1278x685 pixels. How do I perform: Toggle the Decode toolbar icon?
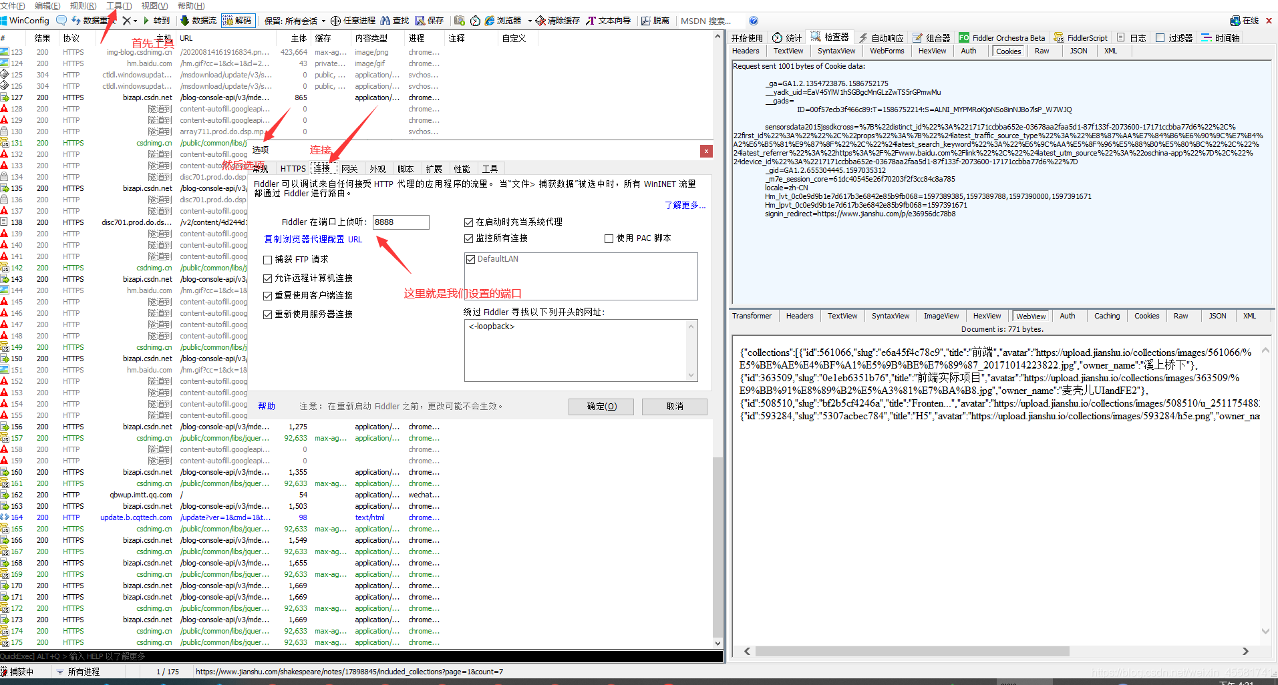point(228,21)
